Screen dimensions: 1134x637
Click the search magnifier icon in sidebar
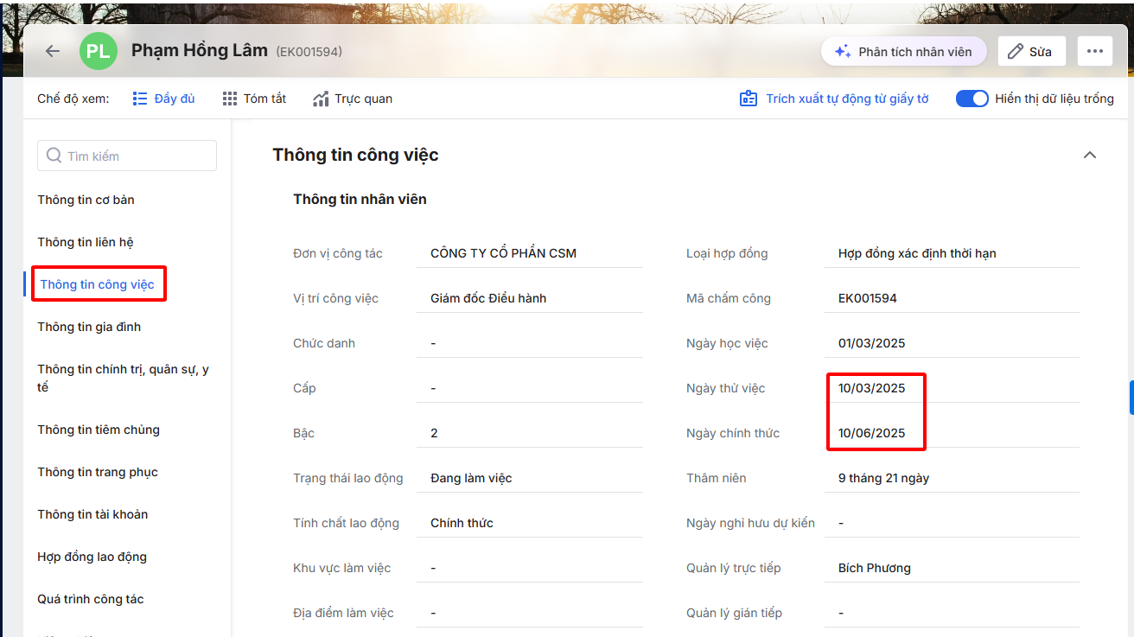(x=54, y=156)
